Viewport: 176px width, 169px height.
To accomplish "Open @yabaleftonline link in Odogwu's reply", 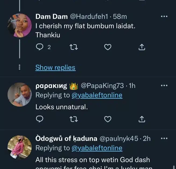I will [97, 148].
